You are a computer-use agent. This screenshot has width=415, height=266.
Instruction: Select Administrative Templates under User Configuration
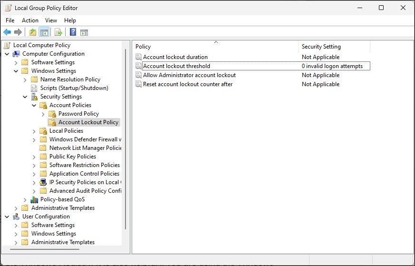(x=63, y=242)
